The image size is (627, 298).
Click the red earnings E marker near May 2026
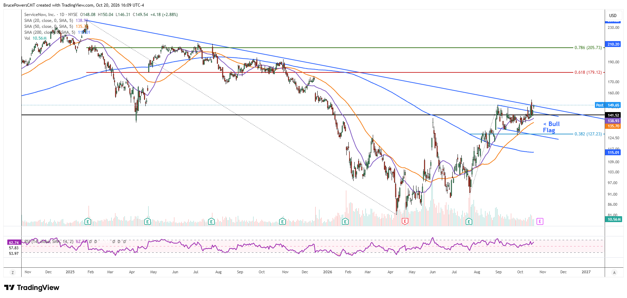pyautogui.click(x=405, y=221)
